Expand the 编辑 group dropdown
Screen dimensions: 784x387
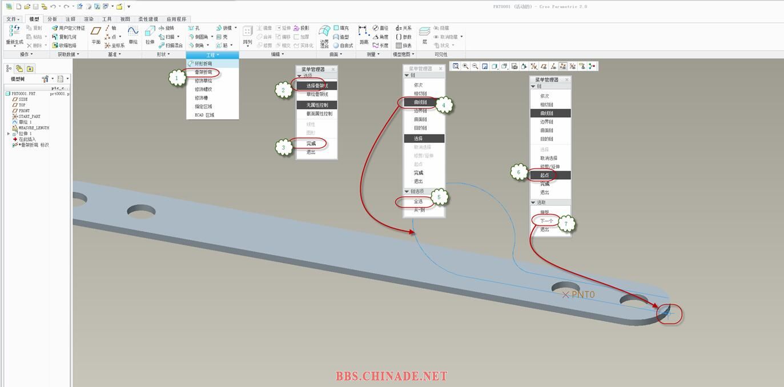coord(277,54)
